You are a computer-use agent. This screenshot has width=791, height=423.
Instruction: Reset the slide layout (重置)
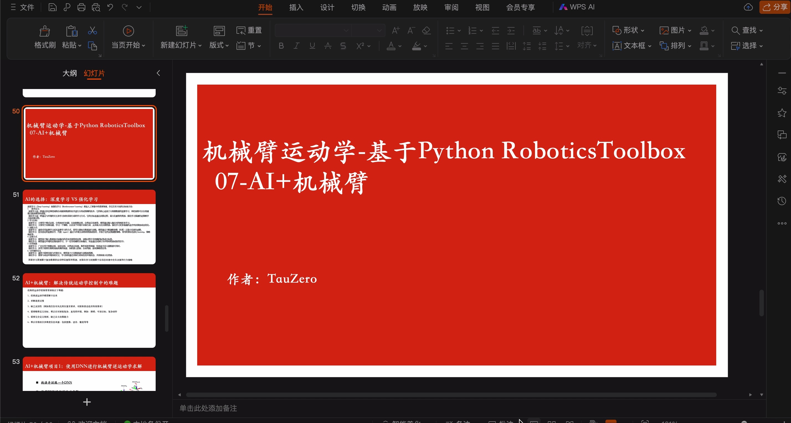(249, 30)
